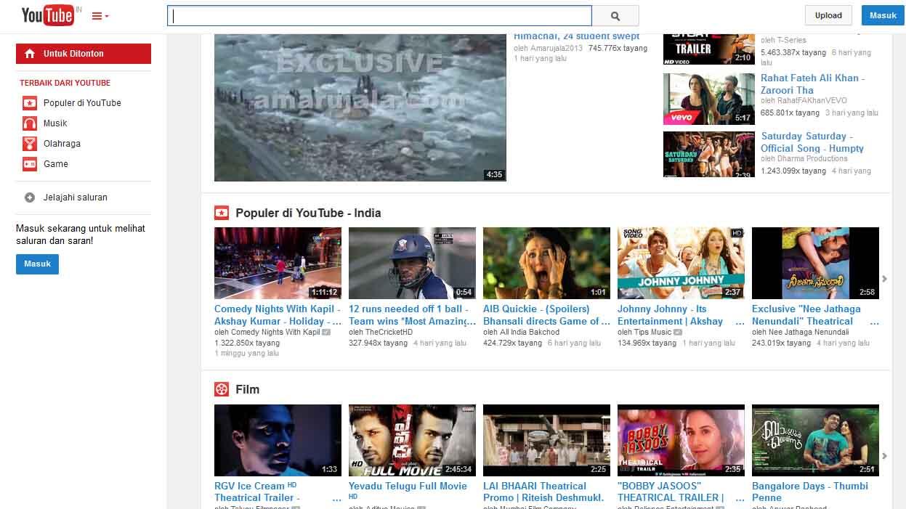Open the Bobby Jasoos trailer thumbnail
906x509 pixels.
(x=681, y=440)
